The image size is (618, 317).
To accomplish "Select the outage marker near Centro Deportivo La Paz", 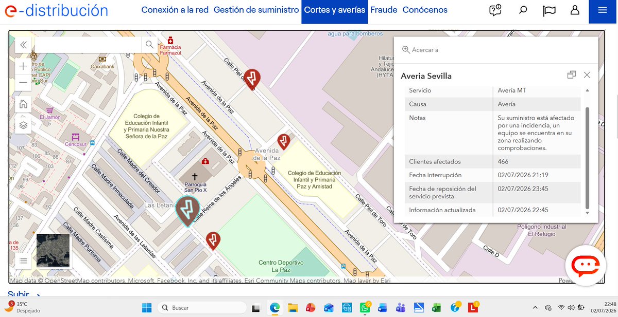I will pos(213,240).
